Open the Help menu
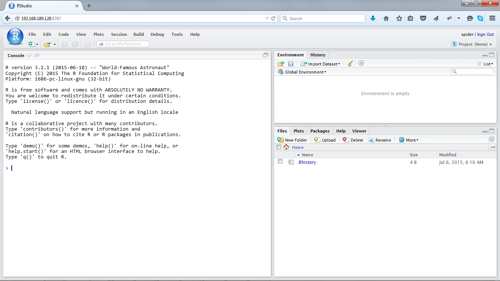 click(x=195, y=34)
